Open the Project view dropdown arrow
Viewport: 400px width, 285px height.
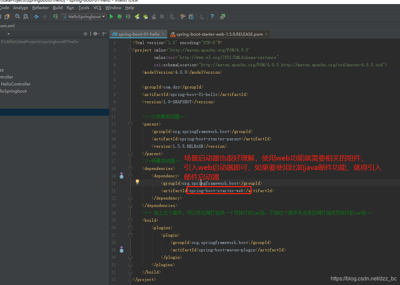tap(9, 34)
